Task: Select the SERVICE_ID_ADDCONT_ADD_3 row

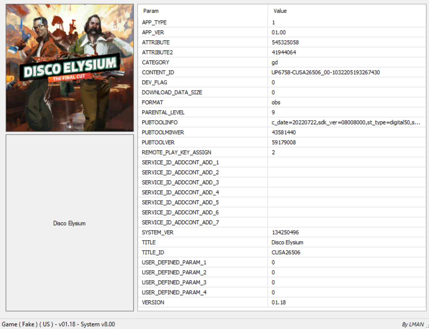Action: point(282,182)
